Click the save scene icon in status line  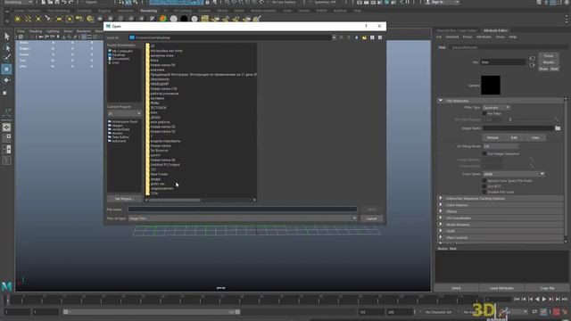(57, 2)
